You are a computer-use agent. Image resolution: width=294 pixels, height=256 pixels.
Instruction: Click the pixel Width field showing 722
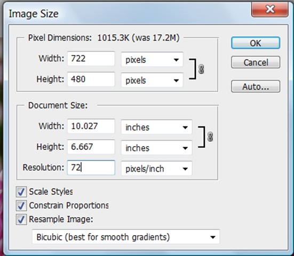coord(91,59)
